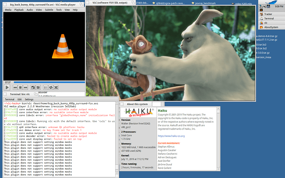Click the VLC cone tray icon

[x=261, y=10]
